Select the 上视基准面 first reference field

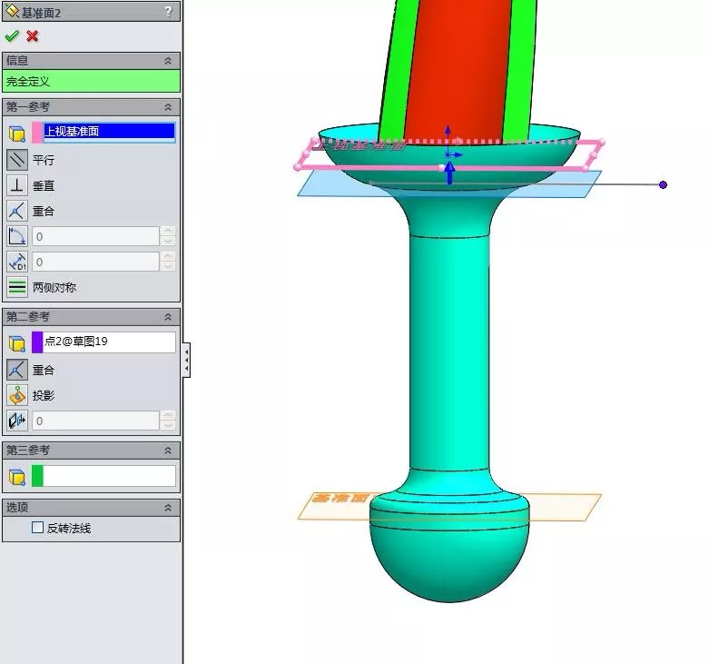[x=109, y=132]
